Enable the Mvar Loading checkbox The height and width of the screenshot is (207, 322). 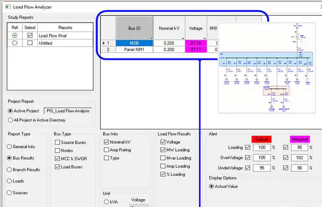click(163, 158)
